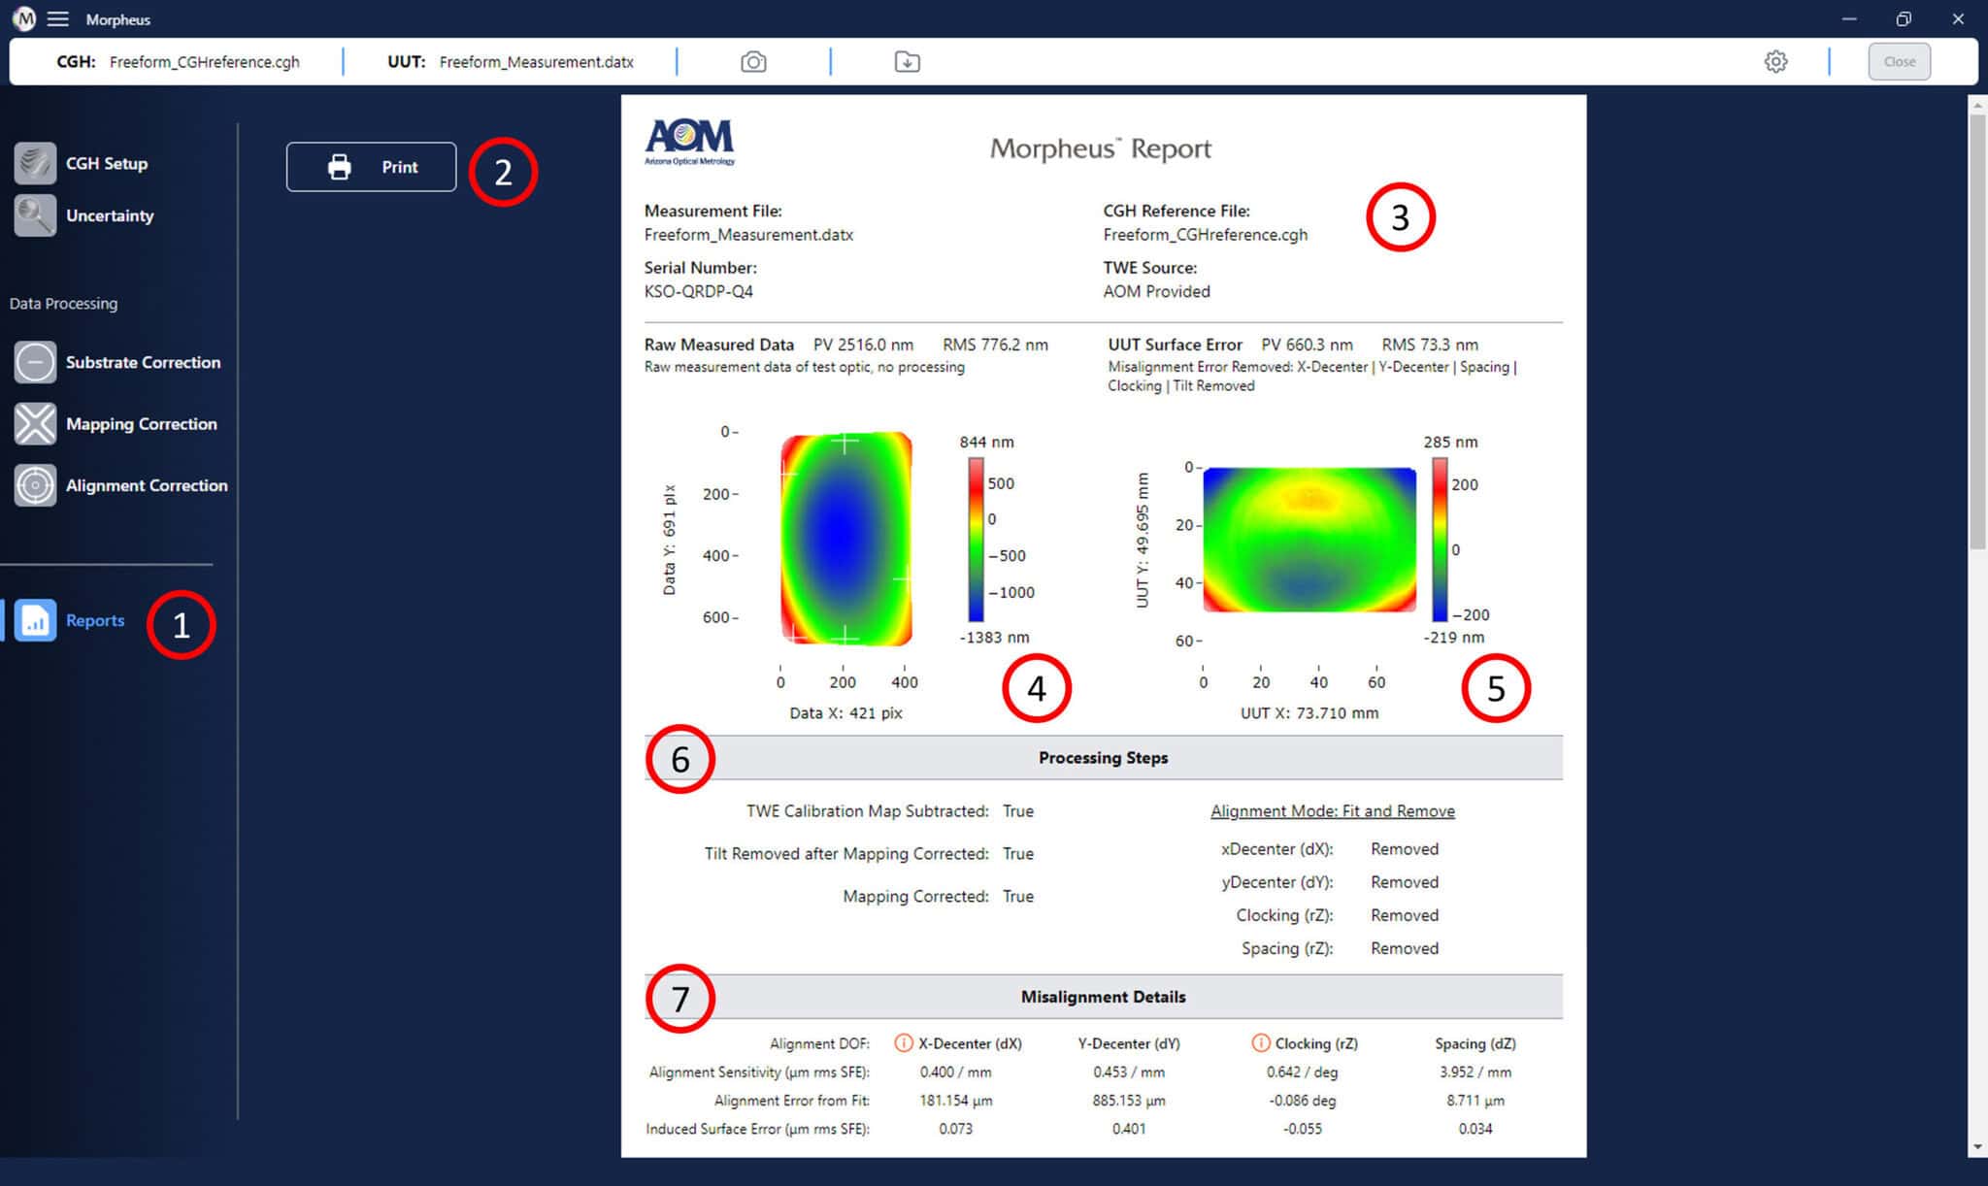The width and height of the screenshot is (1988, 1186).
Task: Click the Clocking info warning icon
Action: pos(1260,1043)
